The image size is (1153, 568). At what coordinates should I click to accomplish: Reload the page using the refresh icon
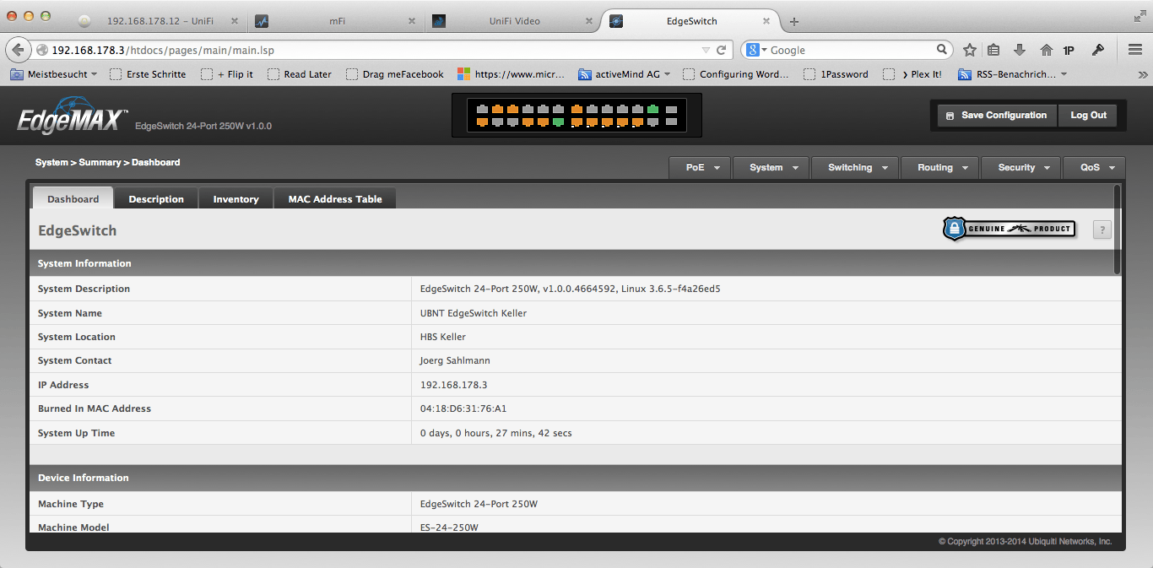point(722,50)
